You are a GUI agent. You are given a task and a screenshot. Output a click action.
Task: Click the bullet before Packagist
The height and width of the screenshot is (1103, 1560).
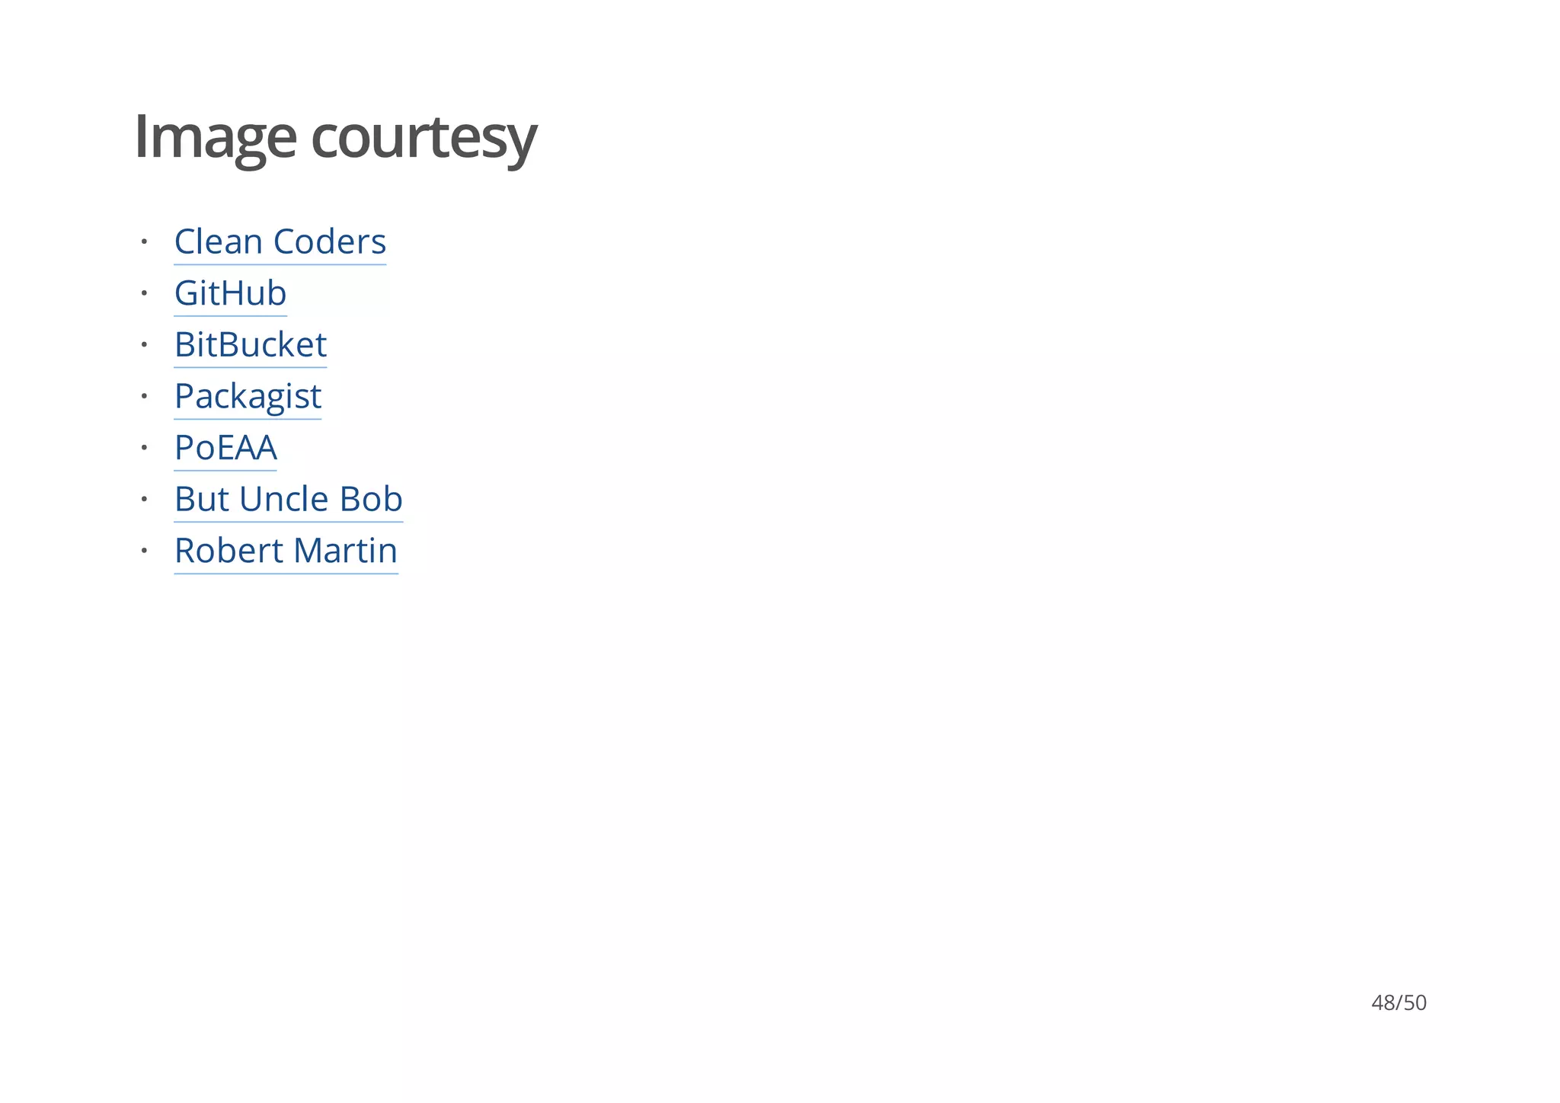(143, 396)
